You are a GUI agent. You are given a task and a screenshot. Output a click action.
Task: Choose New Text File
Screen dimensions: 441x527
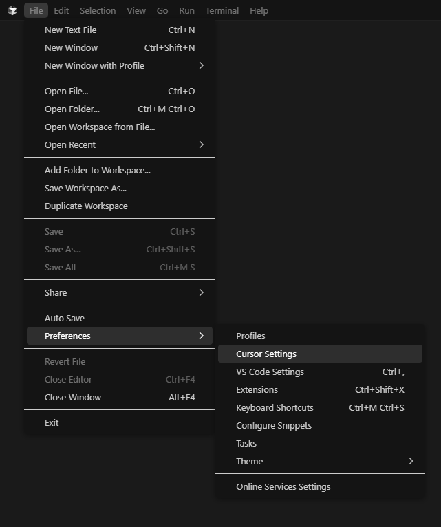coord(120,30)
